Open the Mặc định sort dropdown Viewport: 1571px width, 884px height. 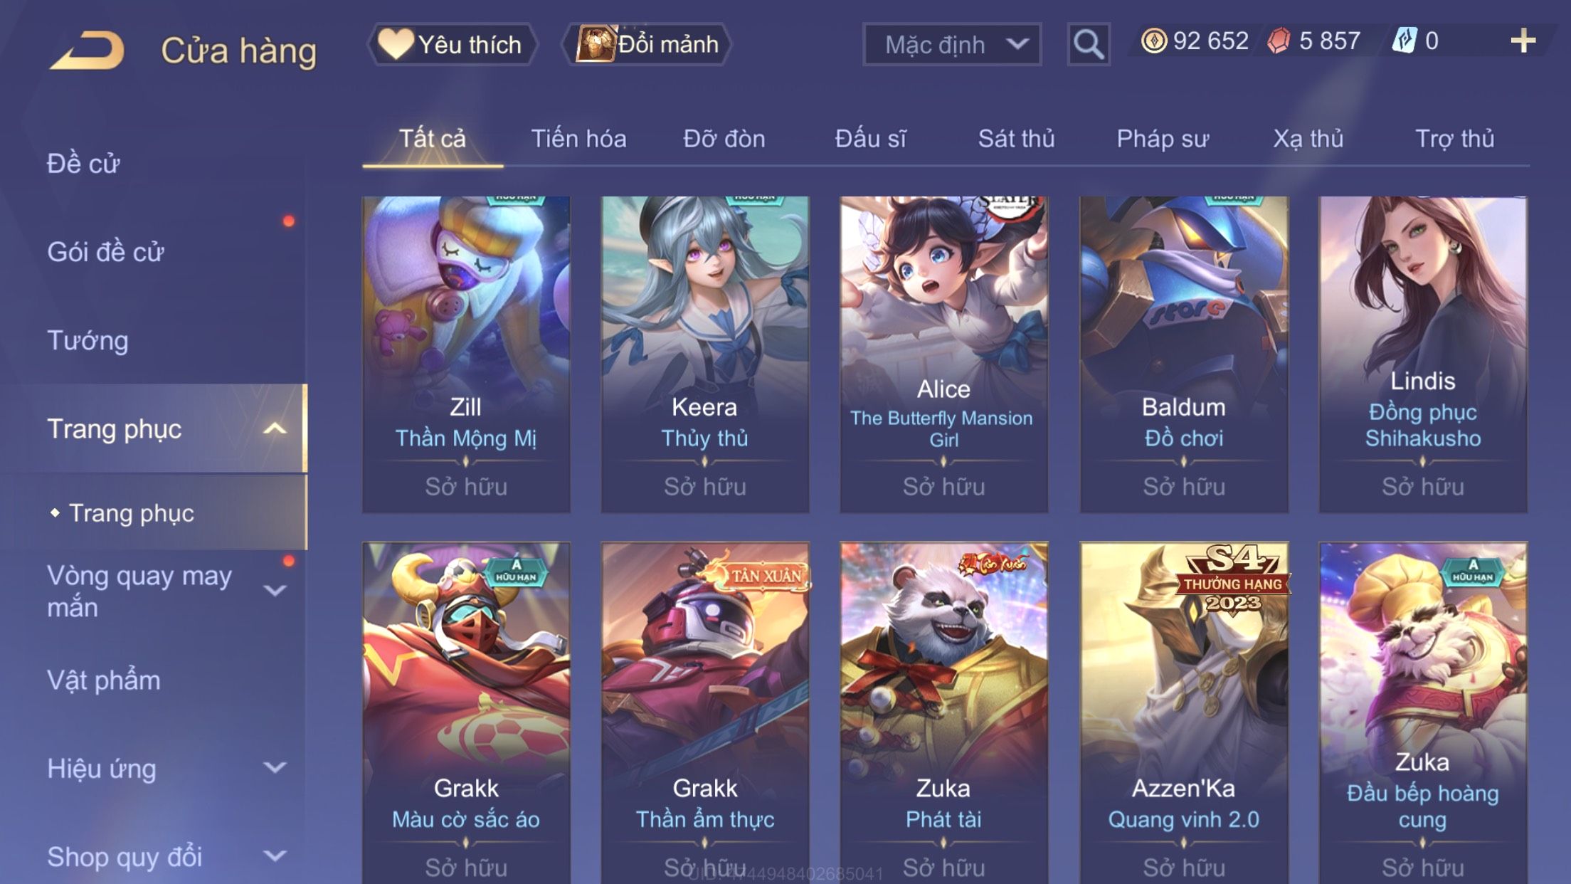(952, 44)
